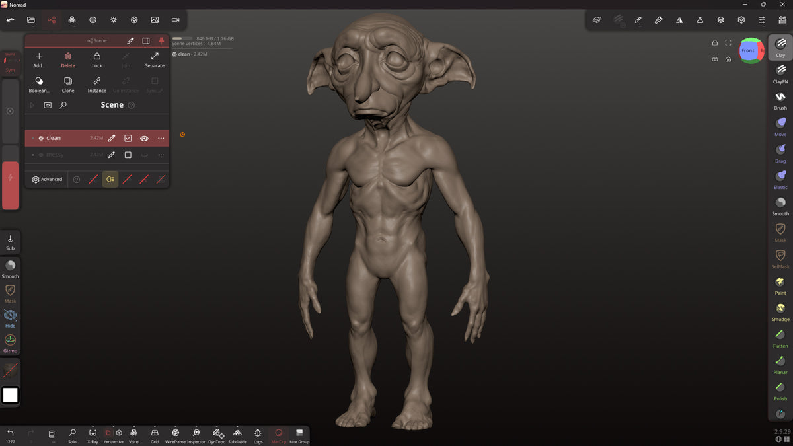Show the messy object with its eye icon

point(144,155)
